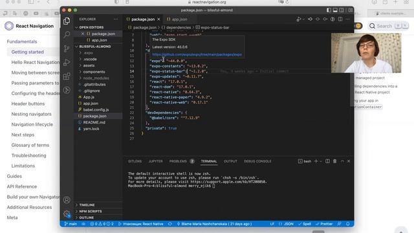Switch to the TERMINAL panel tab
The width and height of the screenshot is (414, 233).
[x=209, y=161]
